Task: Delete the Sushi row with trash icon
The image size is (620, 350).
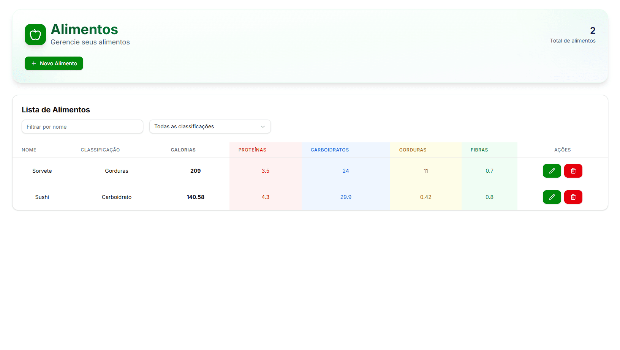Action: 573,197
